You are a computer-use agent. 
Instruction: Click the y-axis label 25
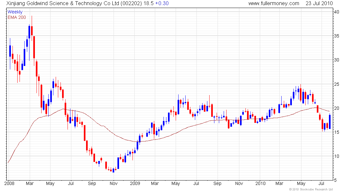(x=336, y=84)
